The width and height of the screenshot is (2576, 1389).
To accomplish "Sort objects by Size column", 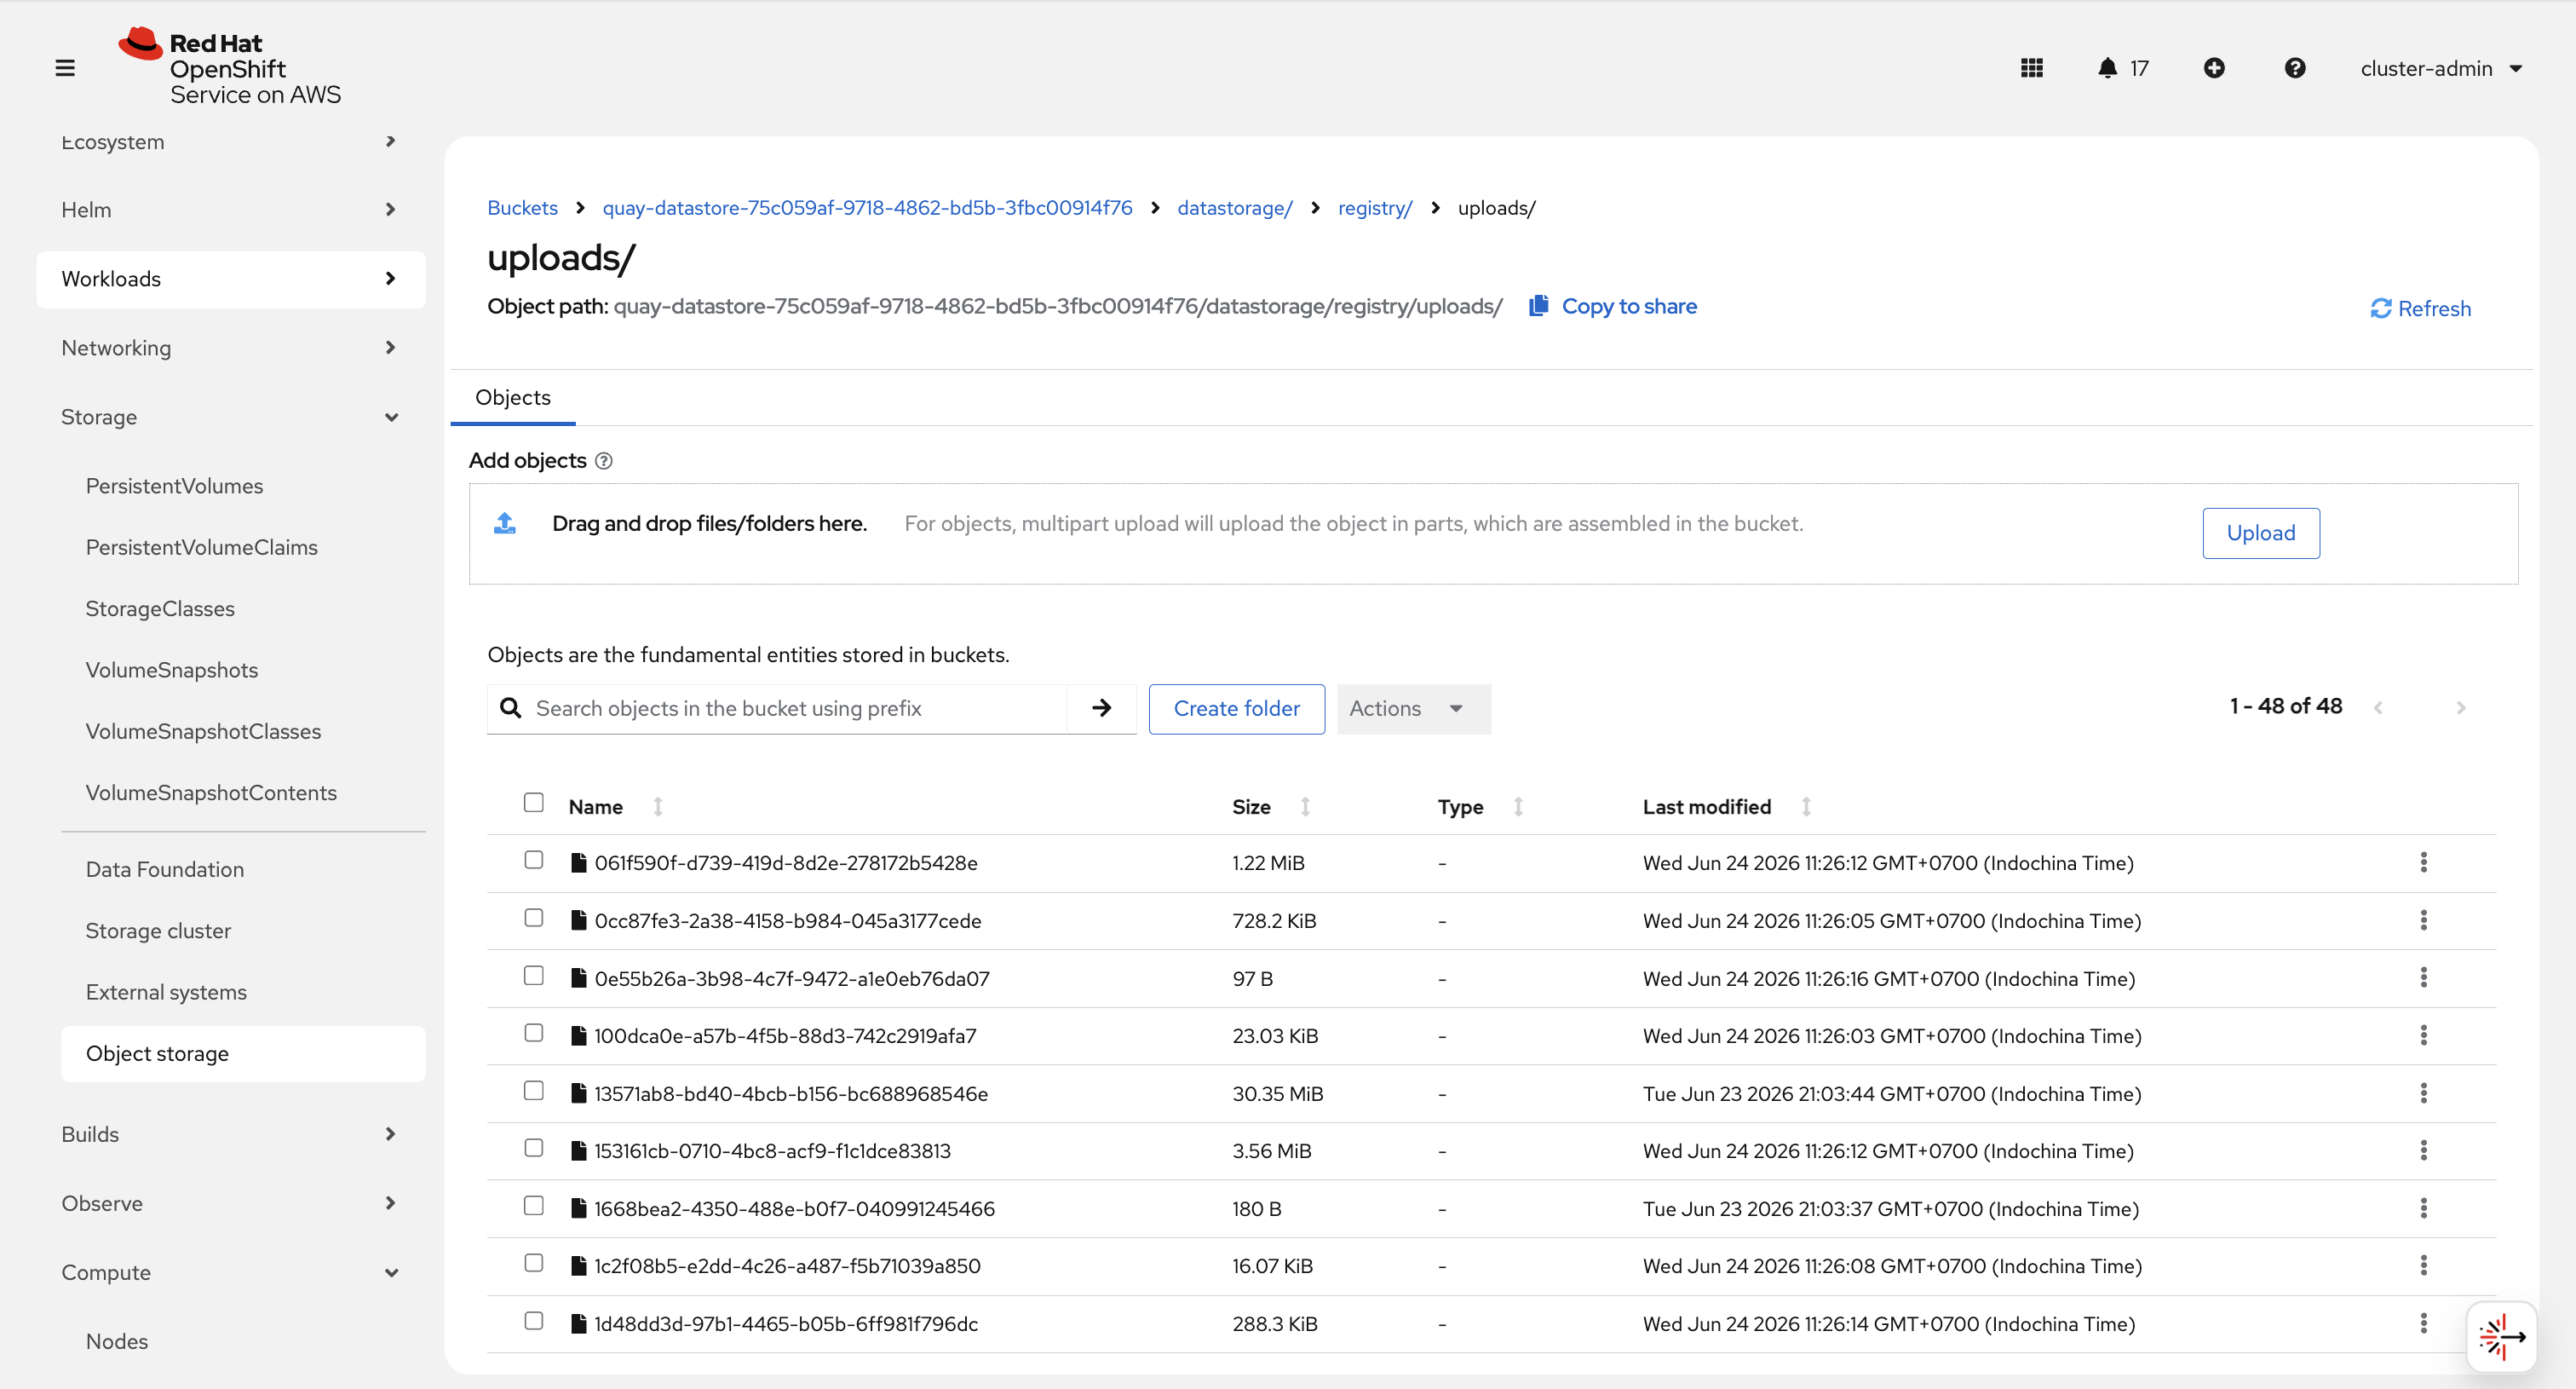I will pos(1305,807).
